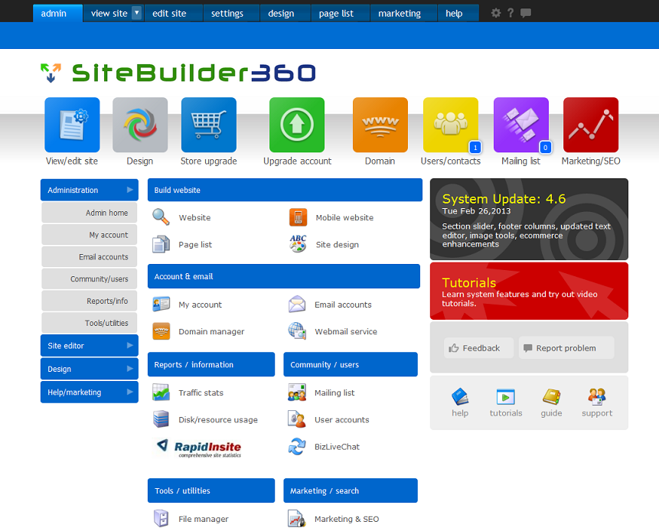
Task: Open the Domain manager link
Action: tap(211, 332)
